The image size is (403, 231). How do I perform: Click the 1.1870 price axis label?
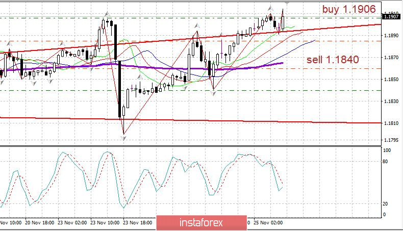(x=390, y=58)
